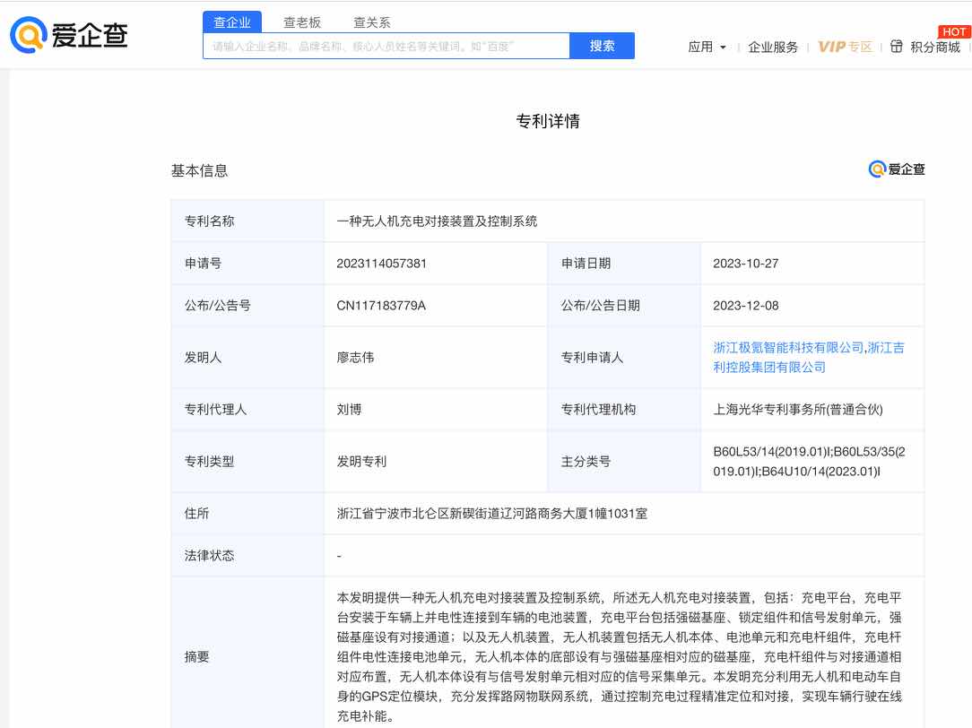Click the 法律状态 label cell

247,556
